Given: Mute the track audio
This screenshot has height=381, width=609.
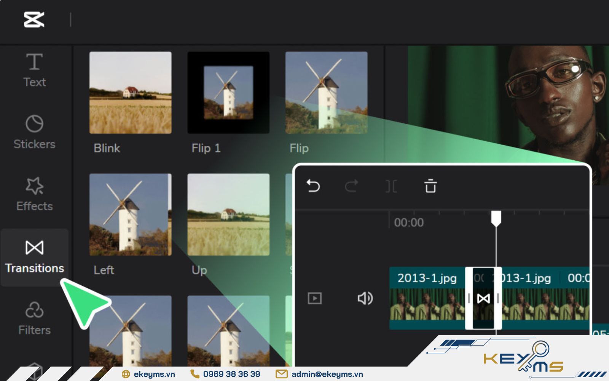Looking at the screenshot, I should (x=365, y=298).
